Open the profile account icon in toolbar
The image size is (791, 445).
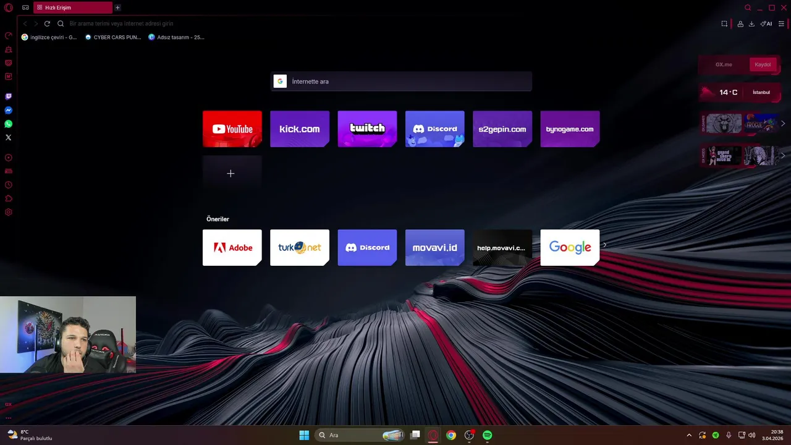click(x=740, y=23)
